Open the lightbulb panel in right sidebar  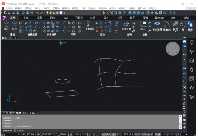(192, 43)
